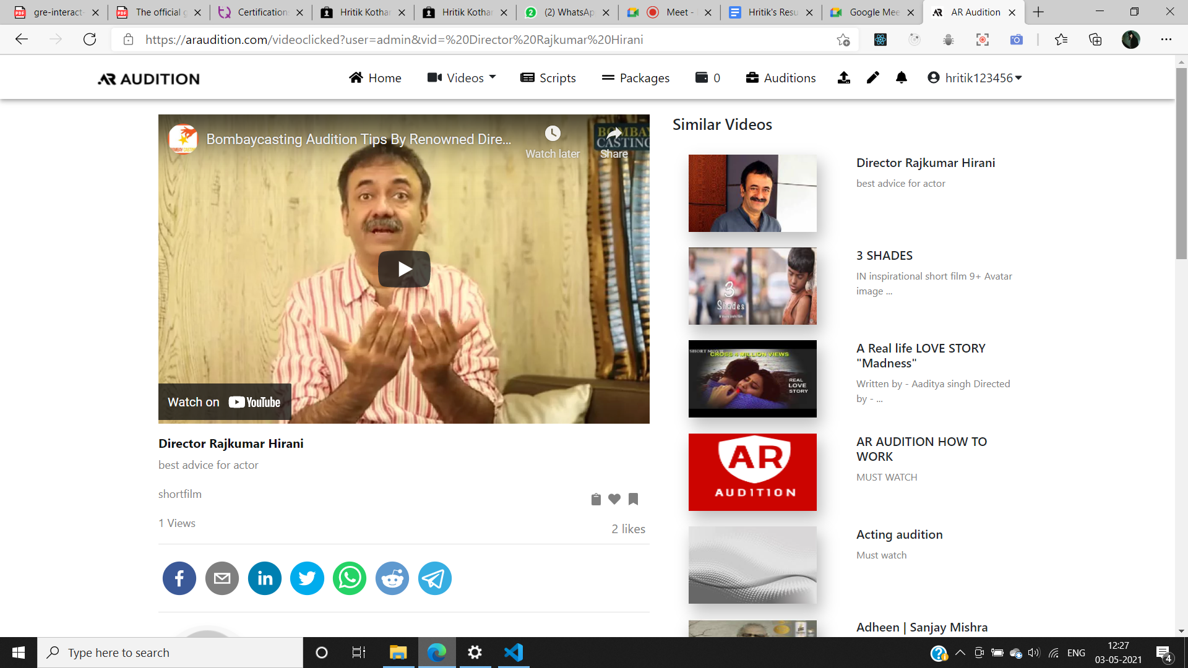Click the '1 Views' text
The image size is (1188, 668).
pyautogui.click(x=177, y=523)
